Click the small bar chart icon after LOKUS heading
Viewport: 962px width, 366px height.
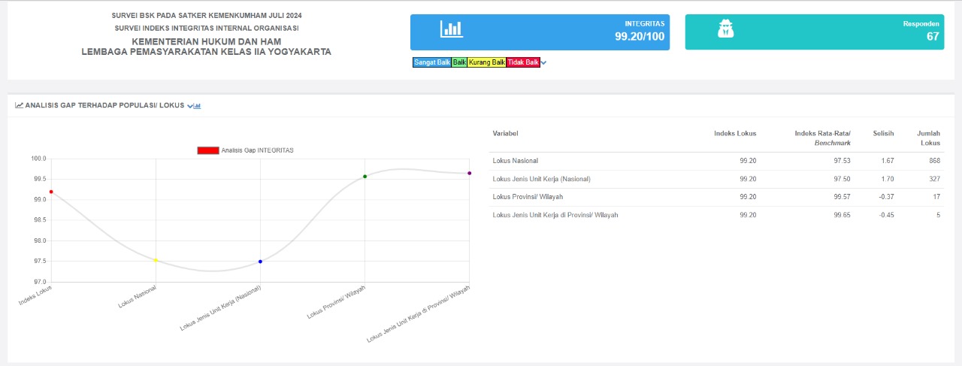(197, 106)
